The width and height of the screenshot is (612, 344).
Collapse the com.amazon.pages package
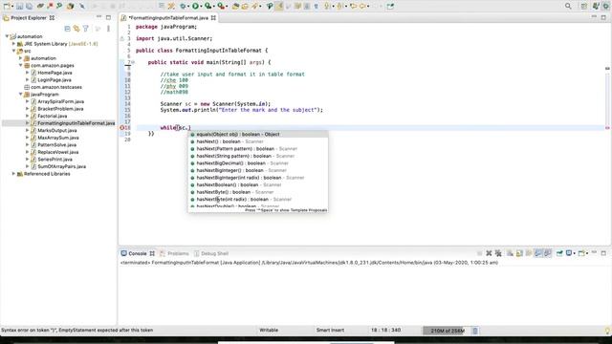point(21,65)
